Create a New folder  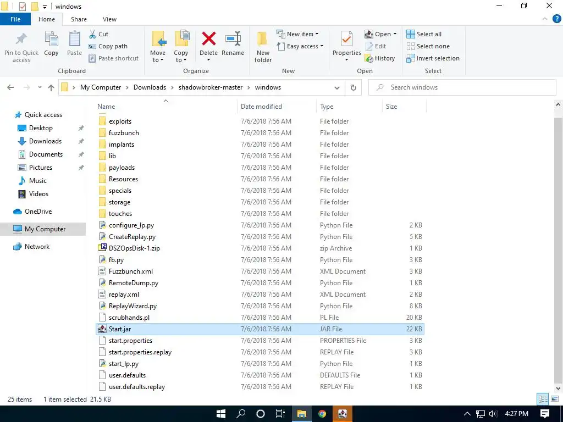click(x=263, y=47)
